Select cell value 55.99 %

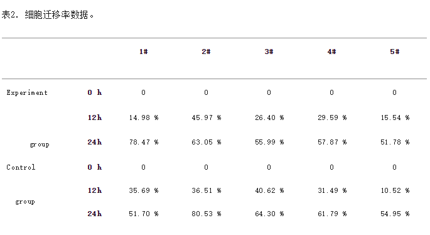tap(269, 142)
